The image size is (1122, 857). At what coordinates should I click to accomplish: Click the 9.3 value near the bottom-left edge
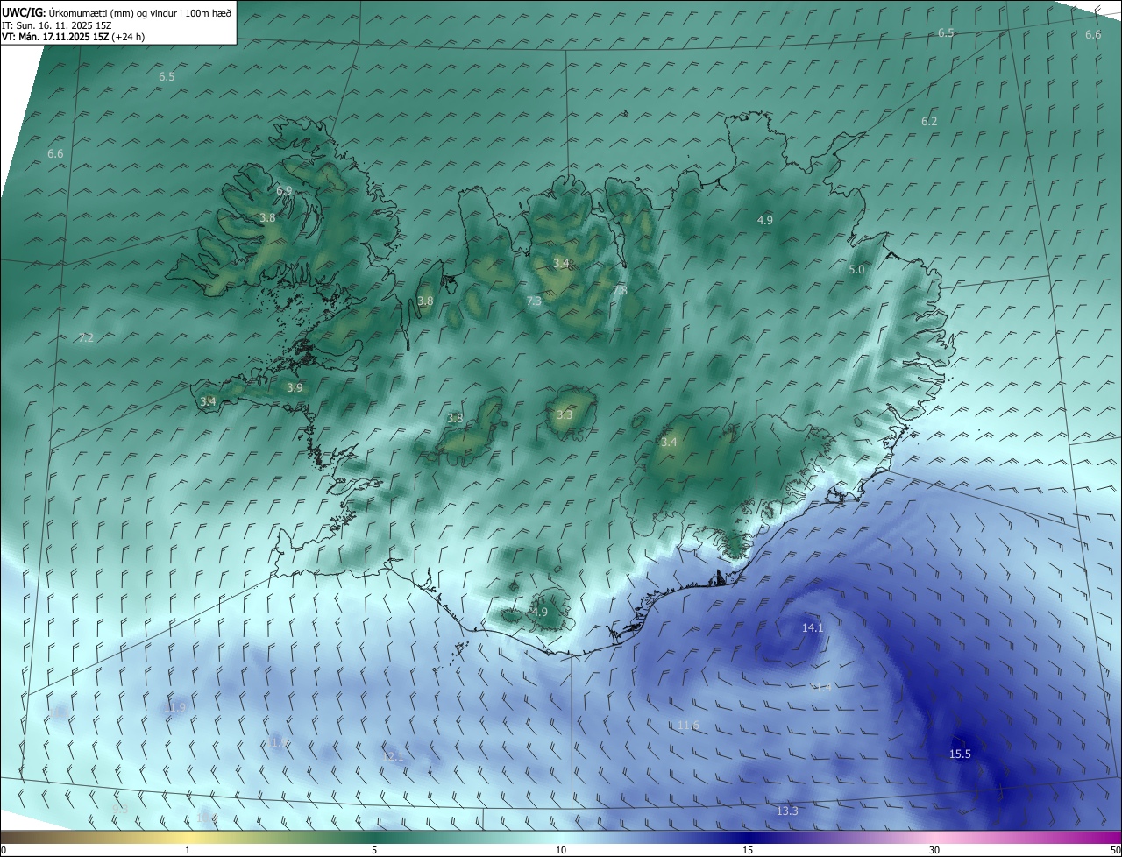coord(120,810)
